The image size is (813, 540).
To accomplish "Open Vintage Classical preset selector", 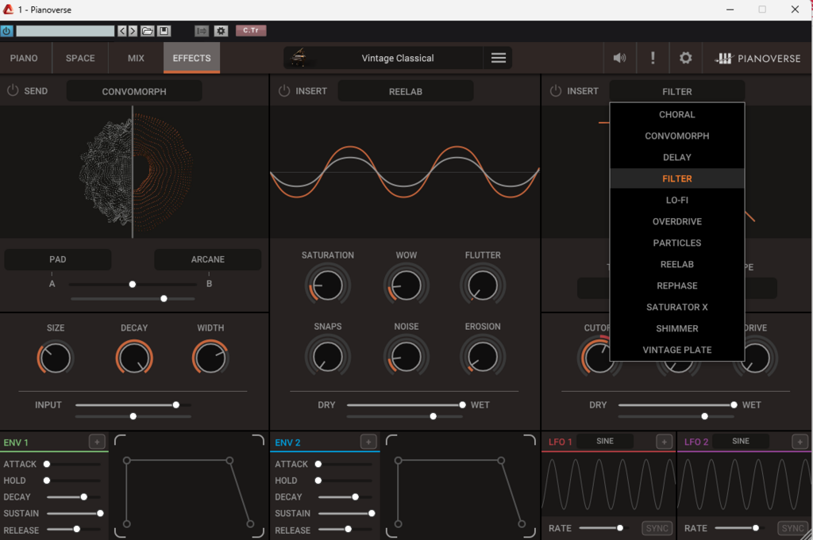I will point(398,58).
